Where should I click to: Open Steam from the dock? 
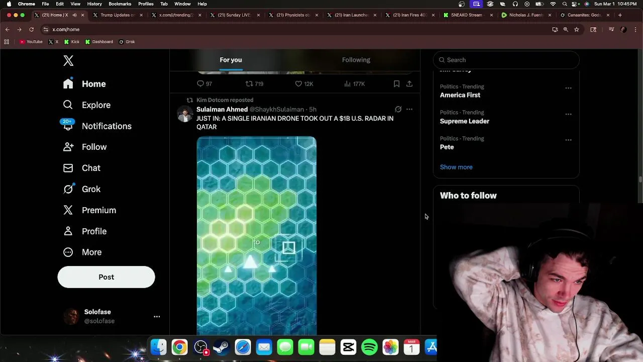point(222,347)
